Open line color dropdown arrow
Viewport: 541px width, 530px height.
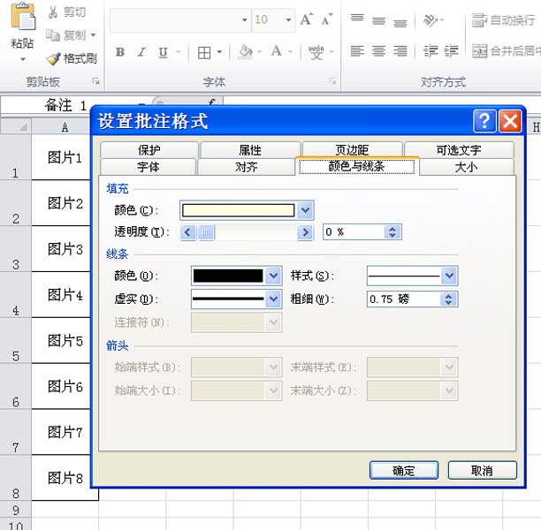[274, 276]
